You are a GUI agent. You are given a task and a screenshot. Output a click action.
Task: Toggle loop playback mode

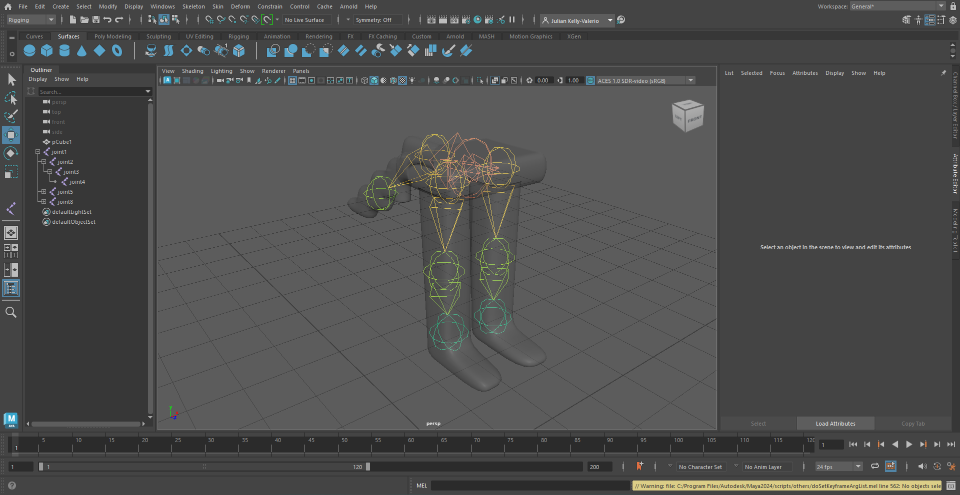[x=874, y=467]
